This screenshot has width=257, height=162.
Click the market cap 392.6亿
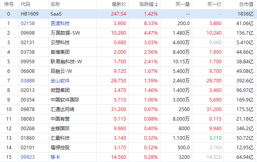(245, 81)
